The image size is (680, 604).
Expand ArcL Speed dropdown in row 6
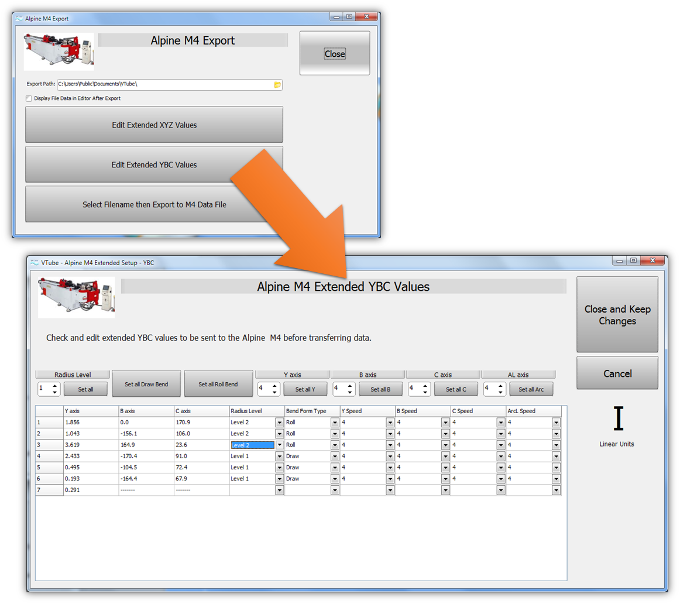(555, 479)
